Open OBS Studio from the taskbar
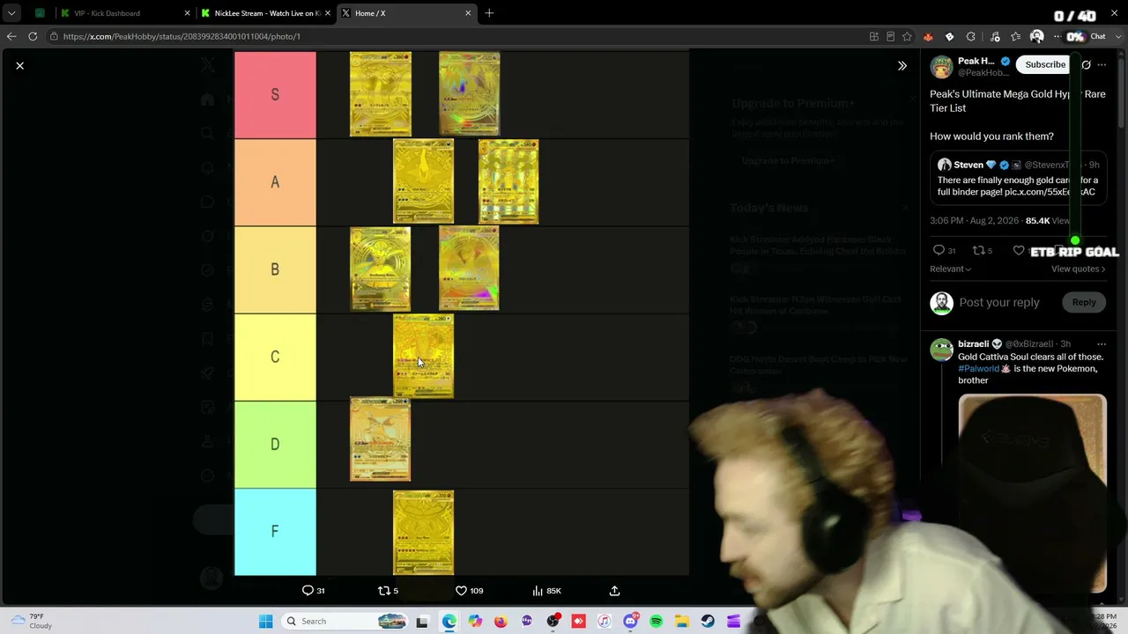 point(553,622)
